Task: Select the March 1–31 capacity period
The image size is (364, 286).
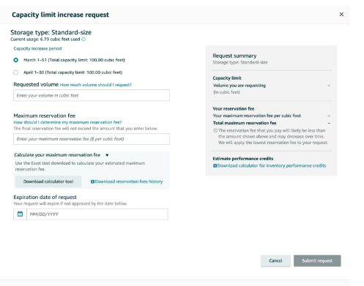Action: coord(16,60)
